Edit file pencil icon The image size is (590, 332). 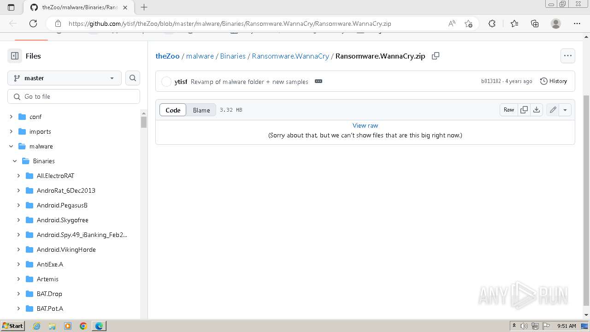[x=553, y=110]
